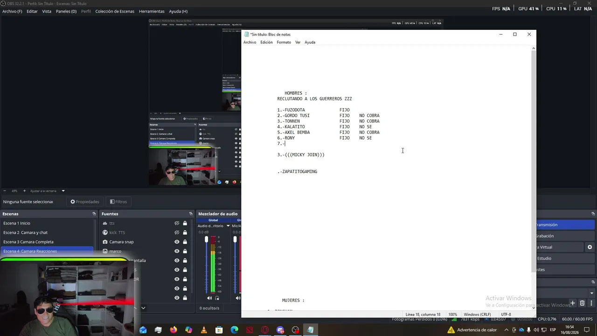
Task: Open the Herramientas menu in OBS
Action: click(152, 11)
